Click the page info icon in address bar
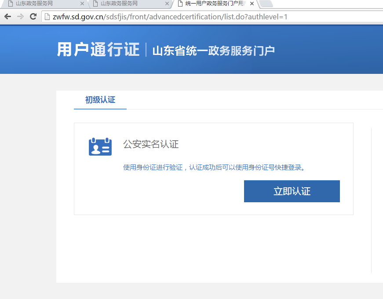The image size is (383, 299). (47, 17)
